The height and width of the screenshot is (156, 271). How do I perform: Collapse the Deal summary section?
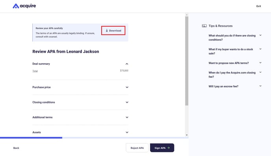127,64
